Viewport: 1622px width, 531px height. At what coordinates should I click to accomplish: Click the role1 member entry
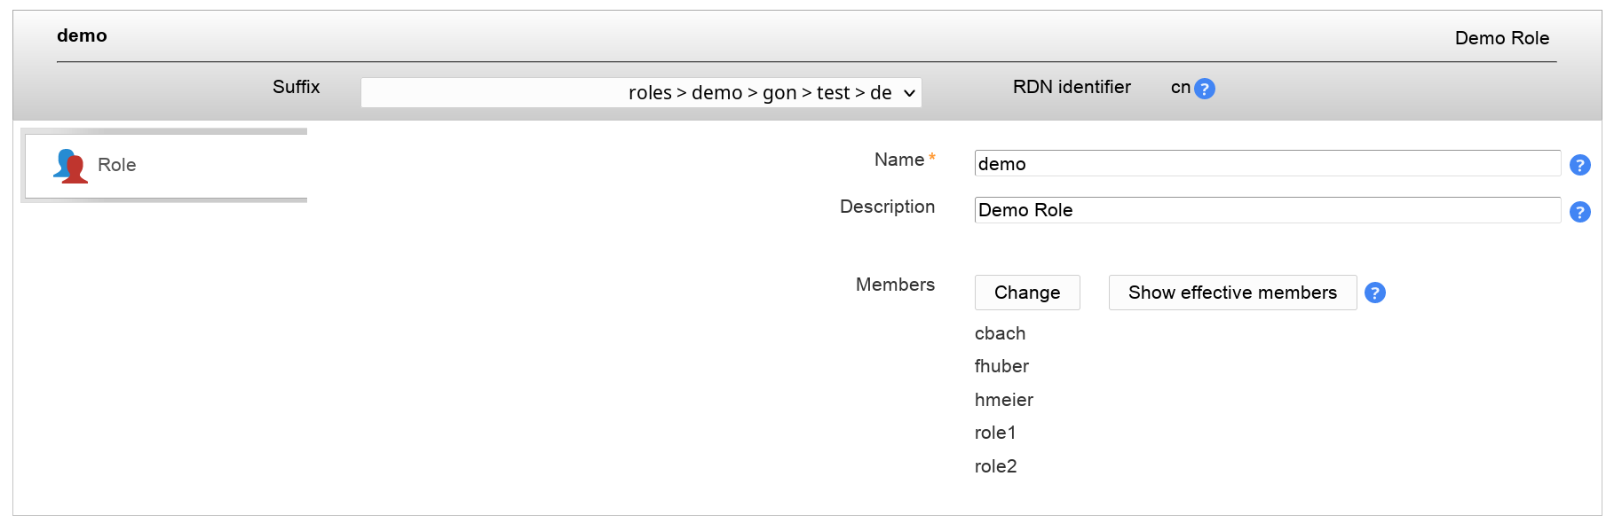(994, 433)
